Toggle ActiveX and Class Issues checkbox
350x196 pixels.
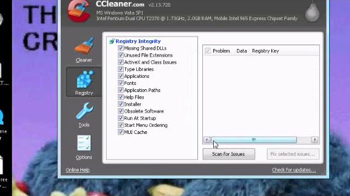(x=120, y=62)
